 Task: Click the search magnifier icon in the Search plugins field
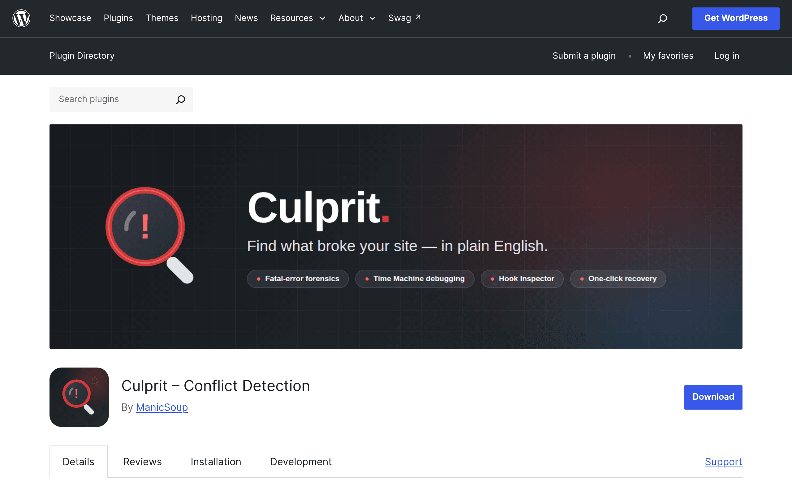pos(181,99)
